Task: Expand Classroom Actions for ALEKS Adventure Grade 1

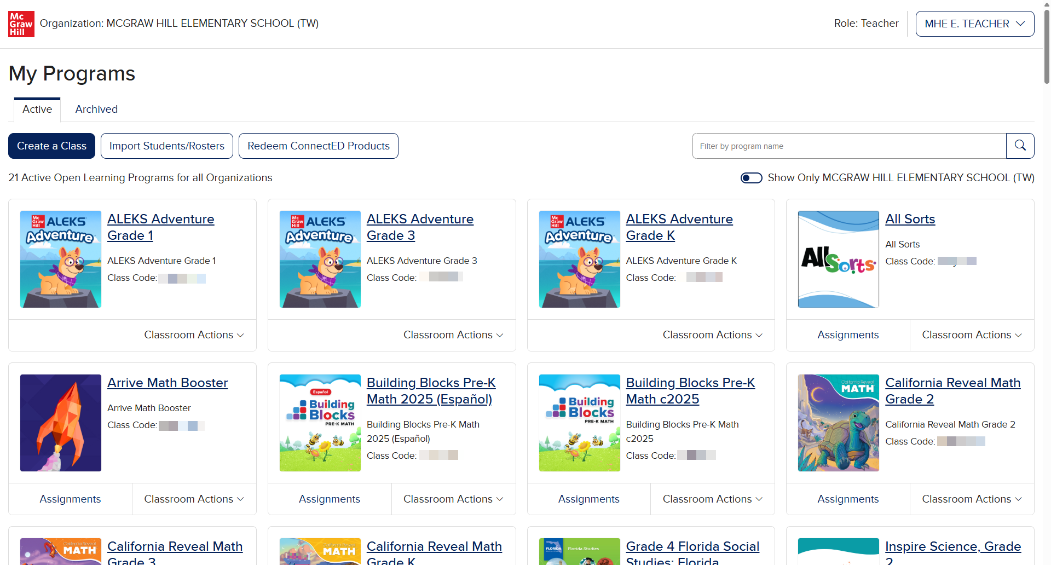Action: coord(194,335)
